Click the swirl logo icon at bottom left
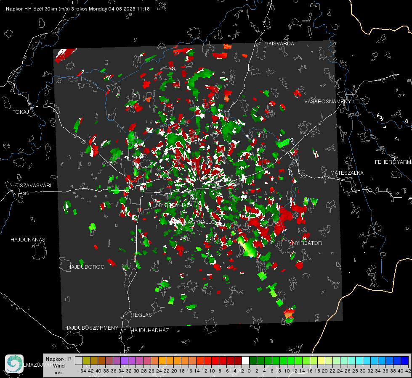Viewport: 412px width, 378px height. (14, 364)
